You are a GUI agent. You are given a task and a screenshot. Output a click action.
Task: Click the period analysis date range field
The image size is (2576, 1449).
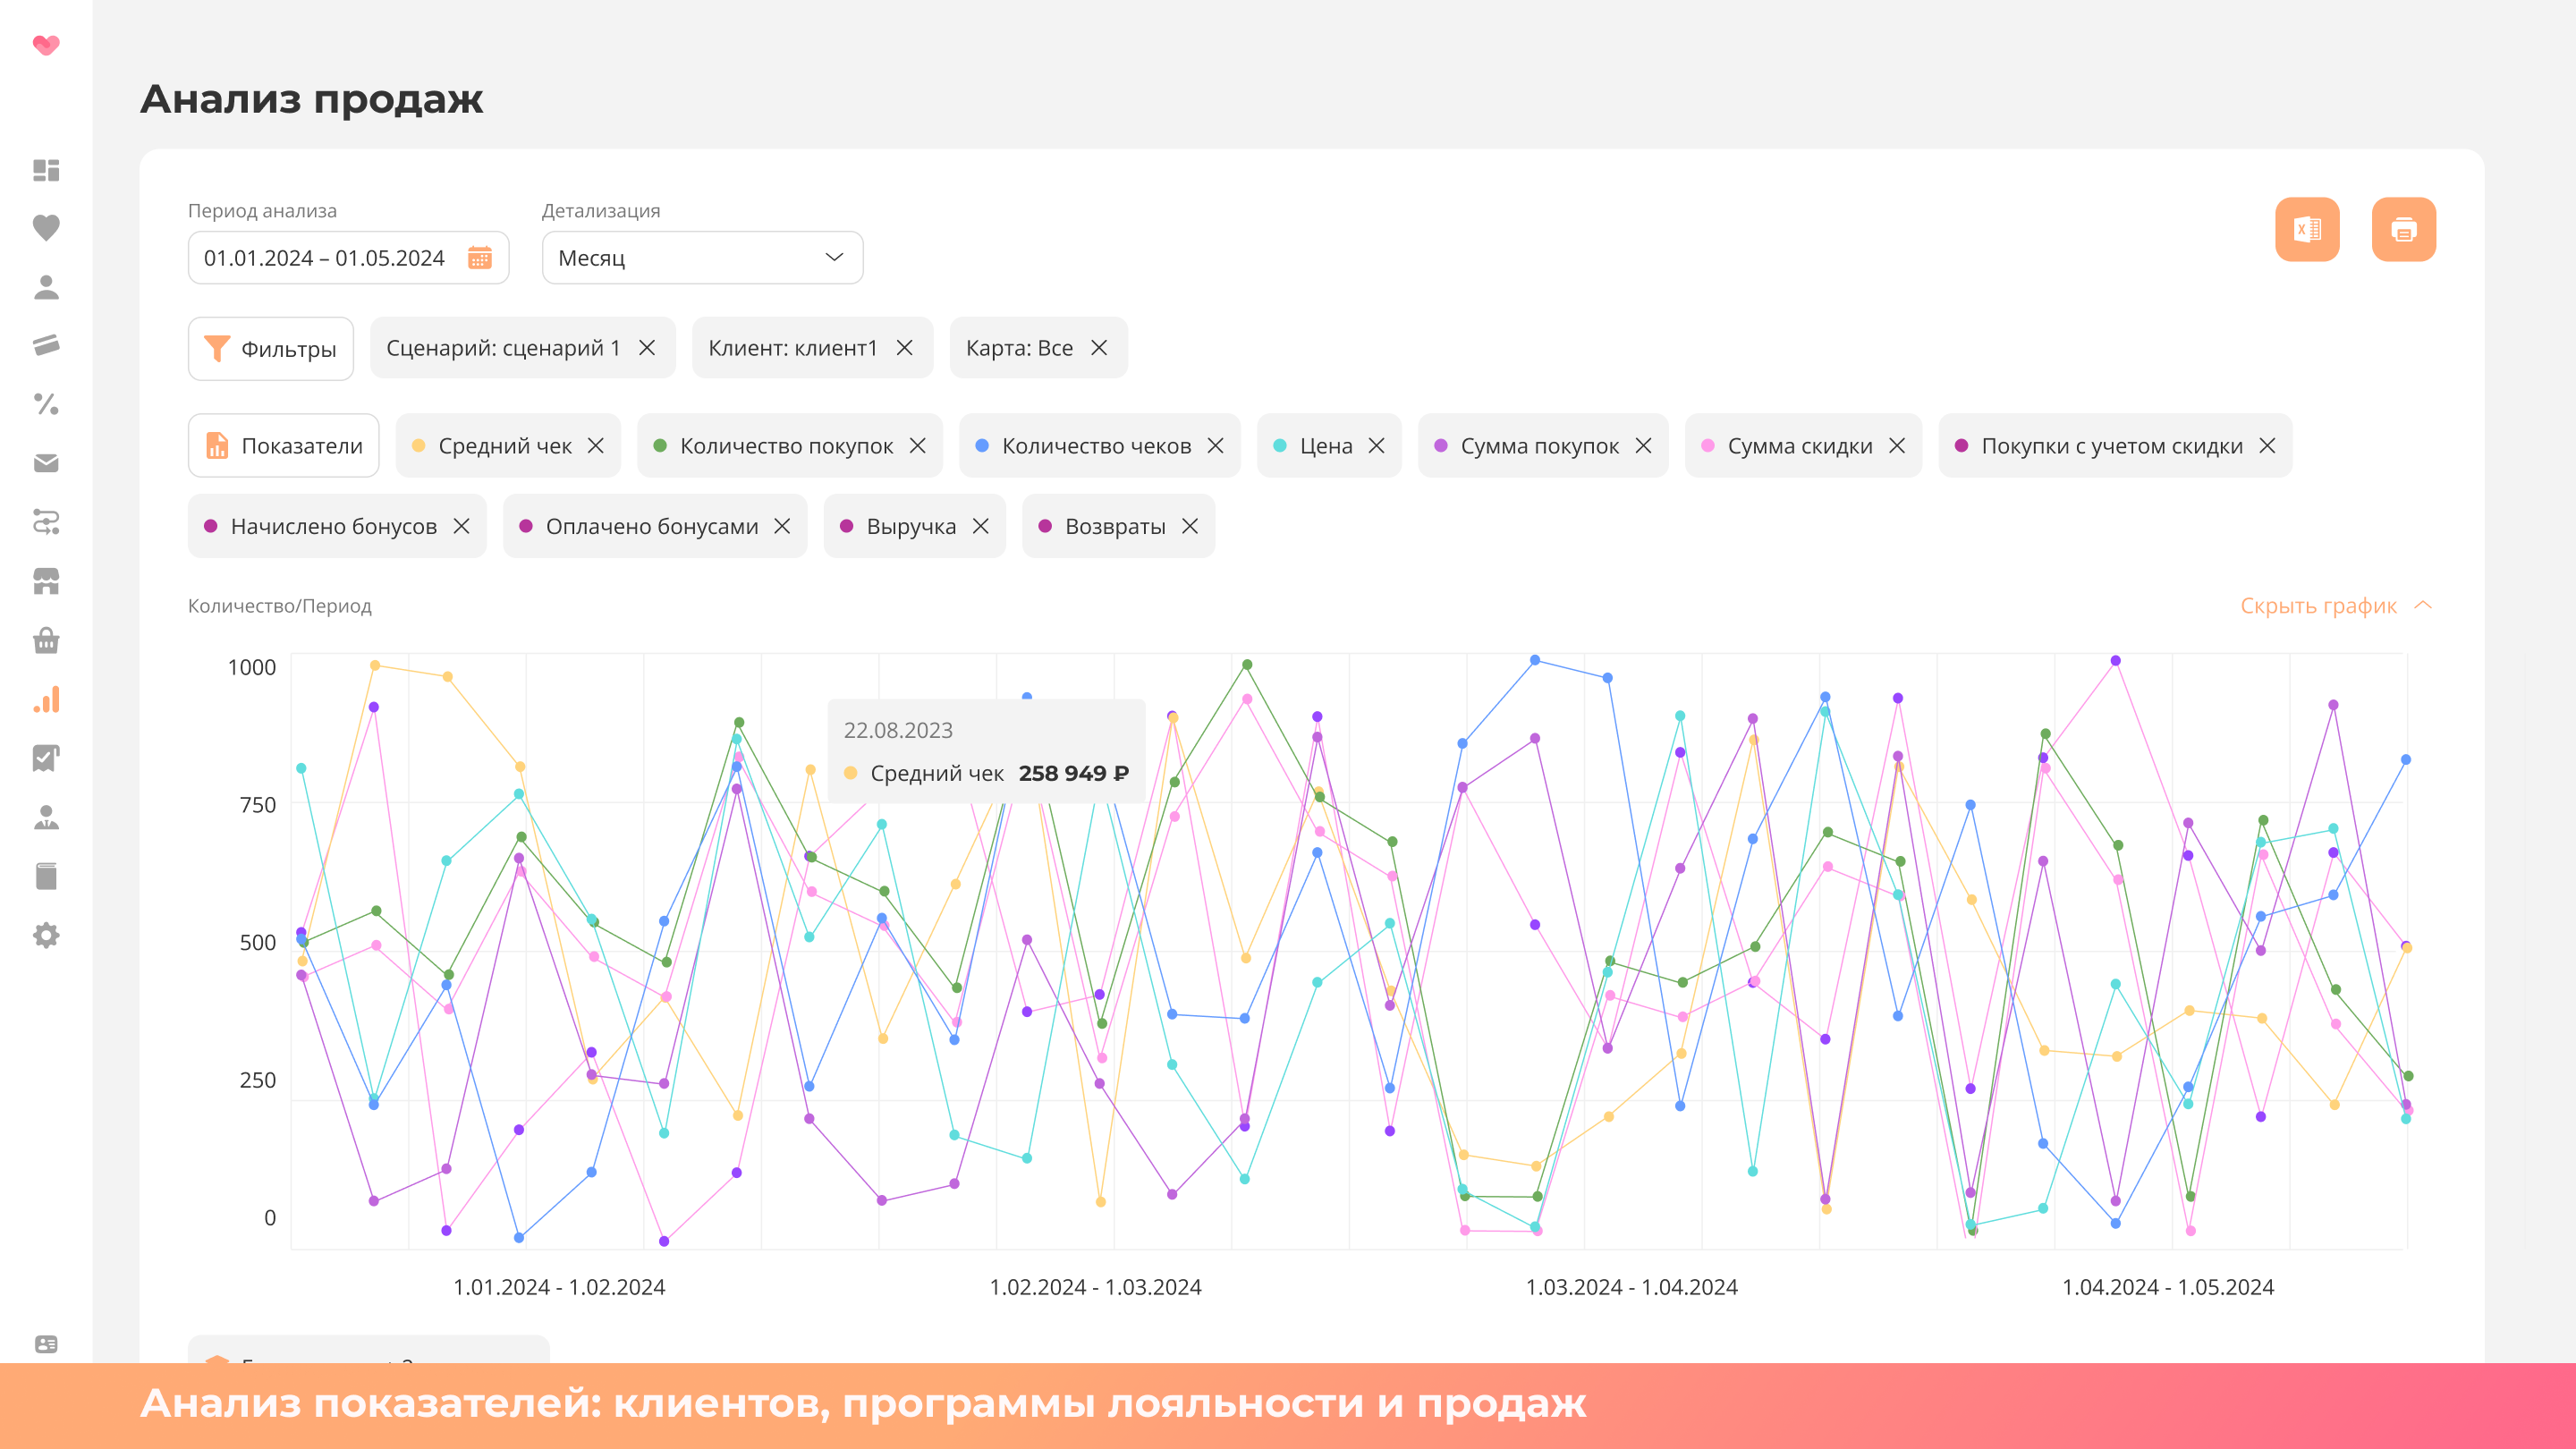click(325, 258)
